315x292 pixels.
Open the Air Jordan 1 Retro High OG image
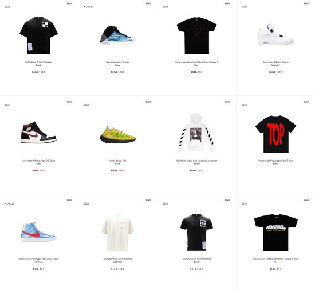point(38,132)
